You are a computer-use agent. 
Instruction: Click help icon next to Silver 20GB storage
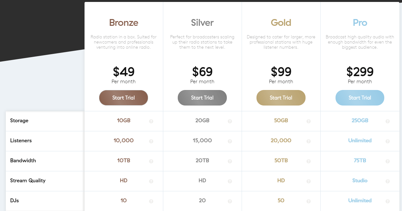tap(230, 121)
